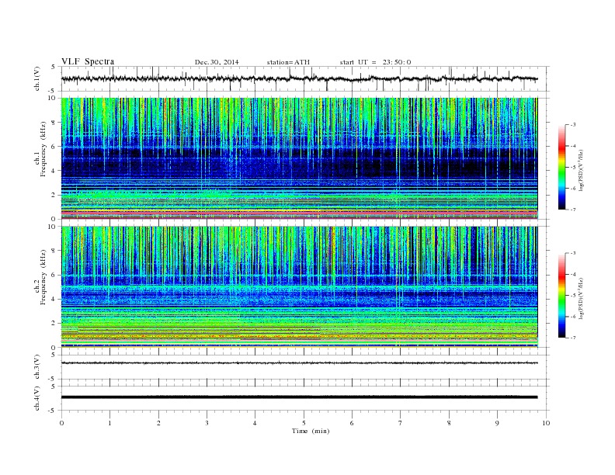This screenshot has width=615, height=475.
Task: Click the ch.3 voltage waveform trace
Action: click(299, 363)
